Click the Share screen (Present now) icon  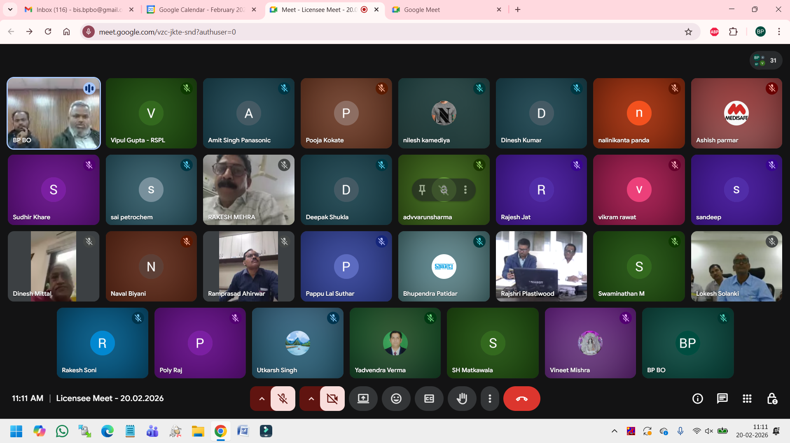363,398
